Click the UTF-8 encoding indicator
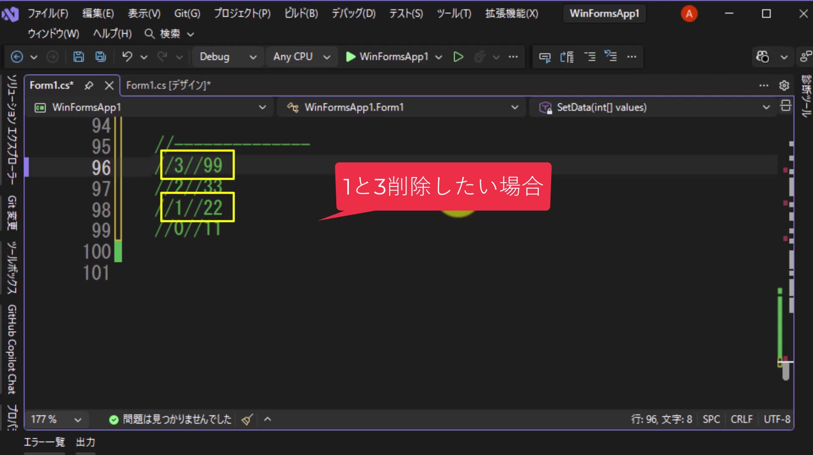The width and height of the screenshot is (813, 455). pos(777,419)
